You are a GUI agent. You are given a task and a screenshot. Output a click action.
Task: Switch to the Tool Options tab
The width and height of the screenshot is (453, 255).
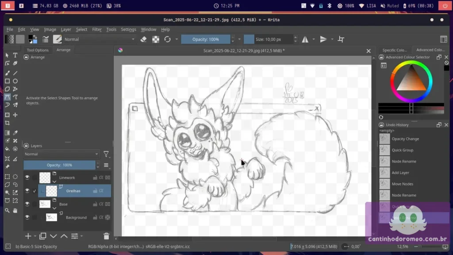38,50
